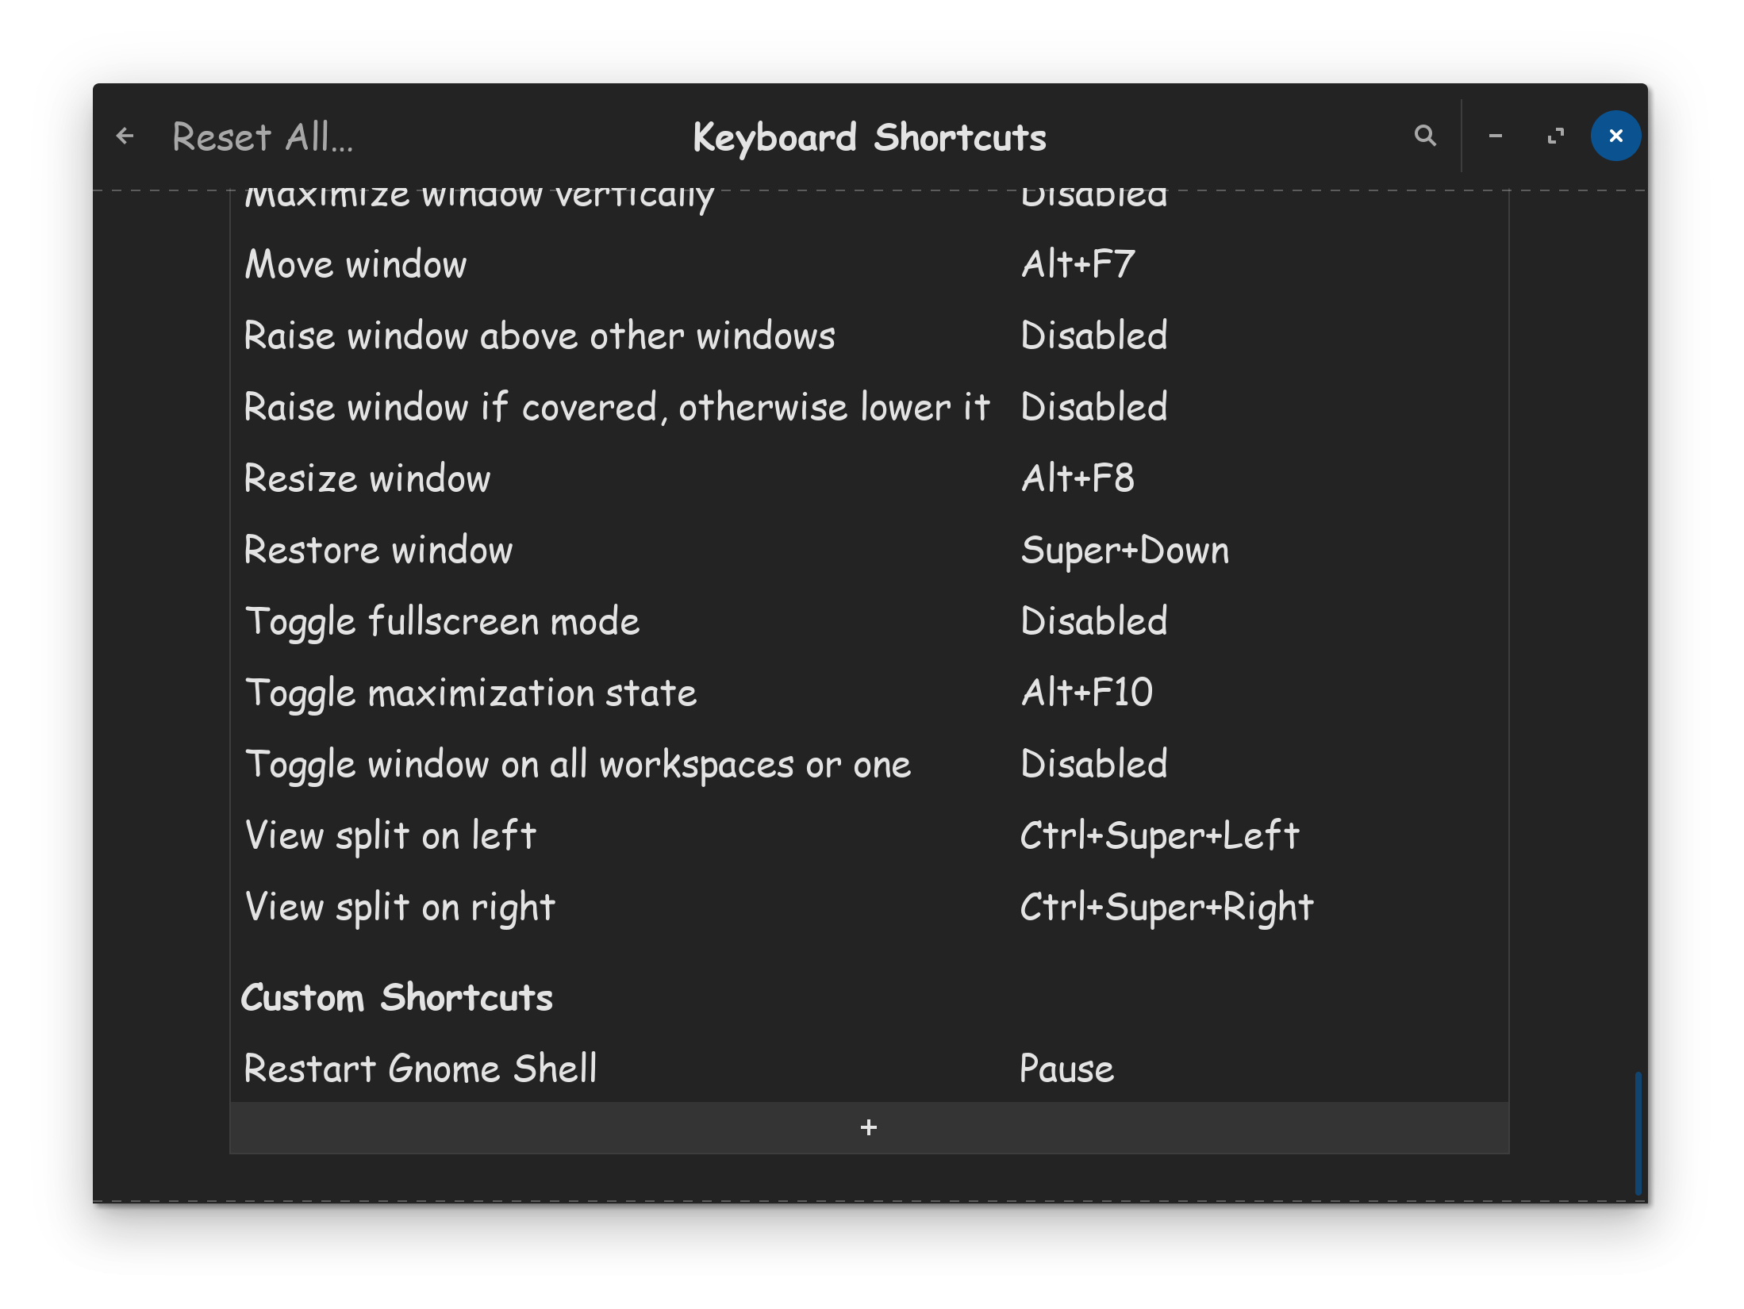Maximize the Keyboard Shortcuts window

click(x=1556, y=136)
